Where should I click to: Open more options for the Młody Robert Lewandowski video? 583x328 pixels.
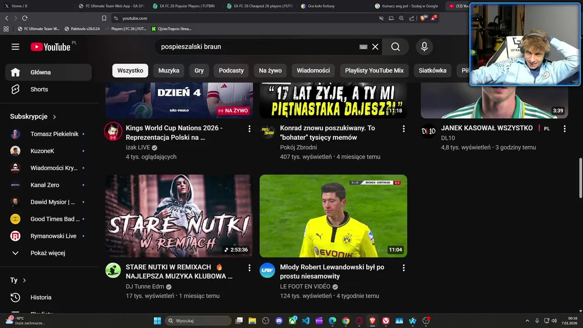point(404,268)
